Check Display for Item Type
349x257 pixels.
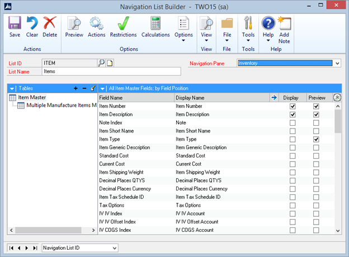293,139
